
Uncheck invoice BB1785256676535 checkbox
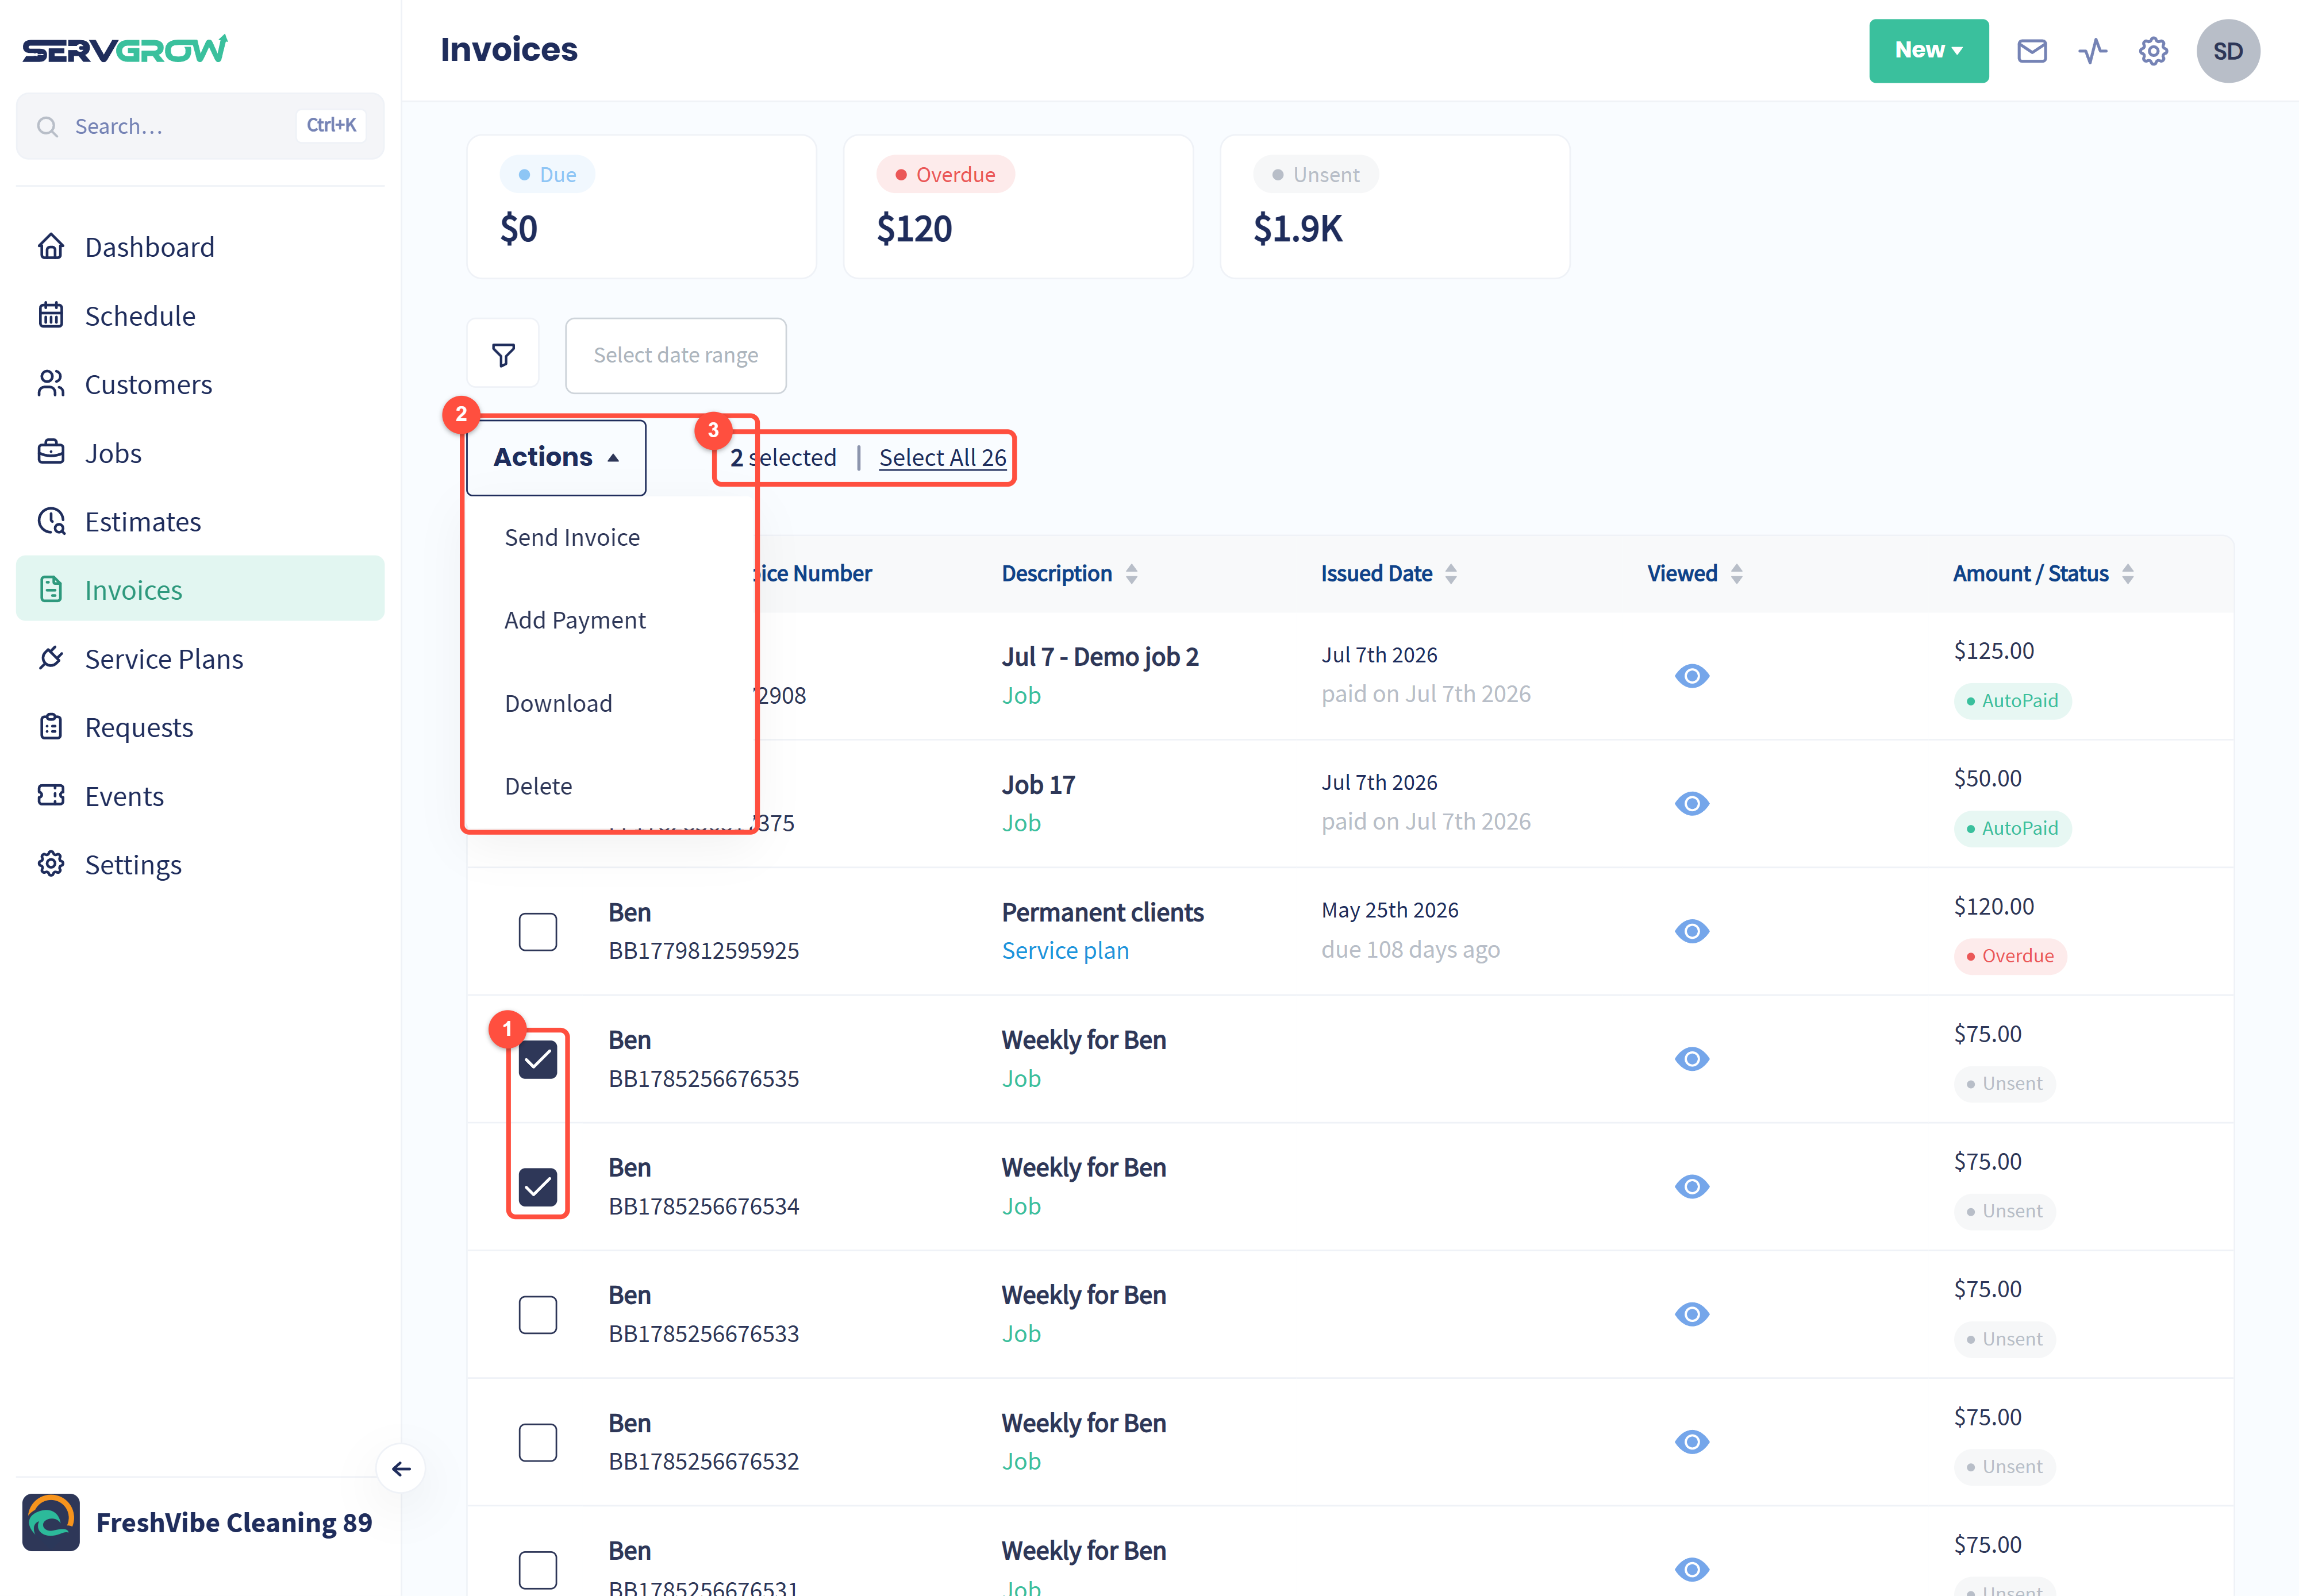(537, 1059)
